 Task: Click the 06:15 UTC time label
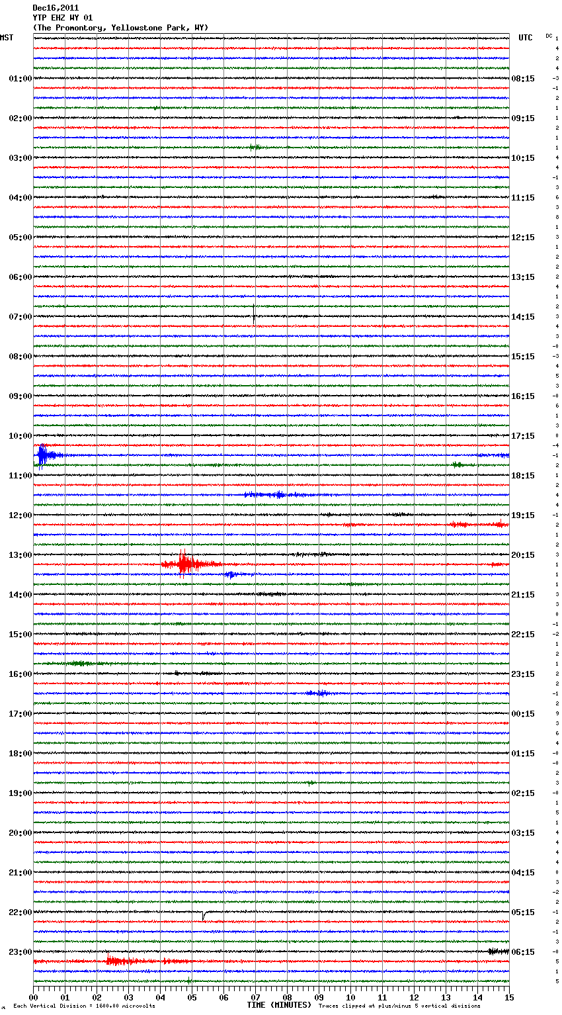tap(523, 952)
